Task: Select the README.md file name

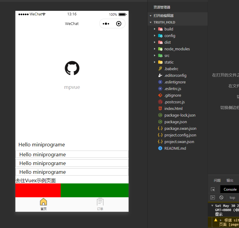Action: [x=175, y=148]
